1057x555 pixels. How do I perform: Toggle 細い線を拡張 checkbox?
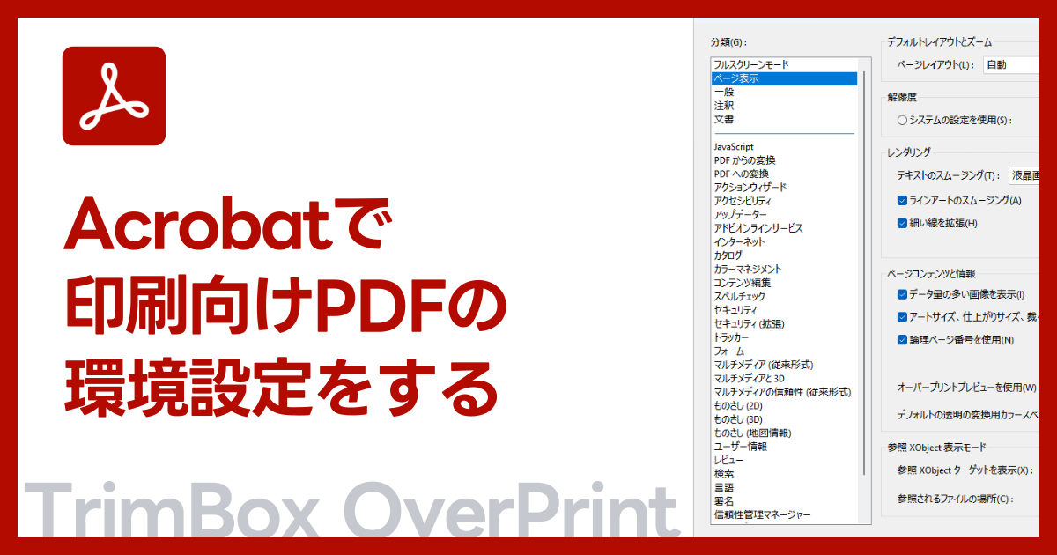pyautogui.click(x=902, y=224)
